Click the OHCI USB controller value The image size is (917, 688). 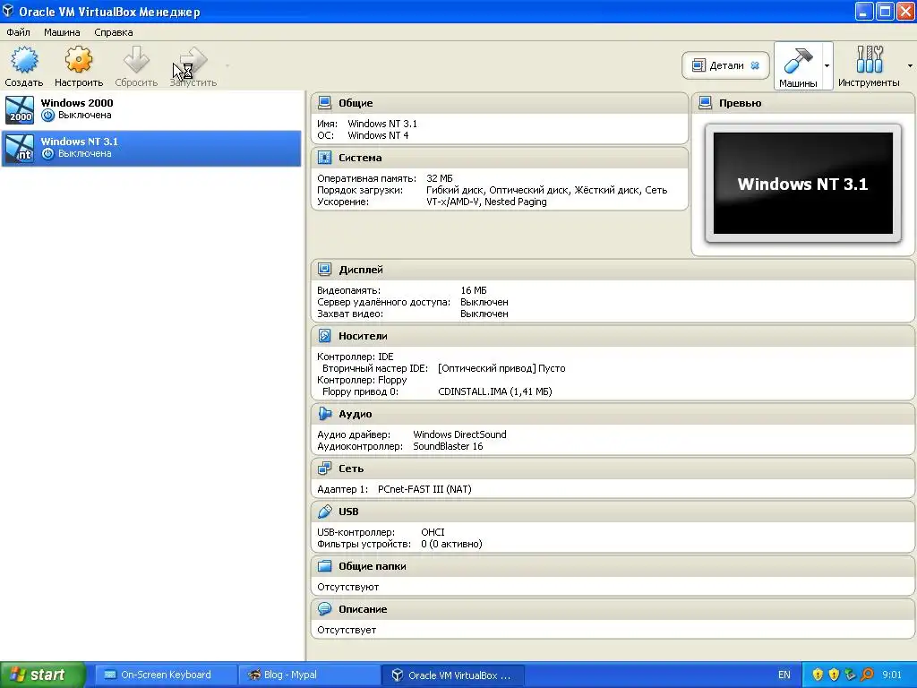click(433, 532)
